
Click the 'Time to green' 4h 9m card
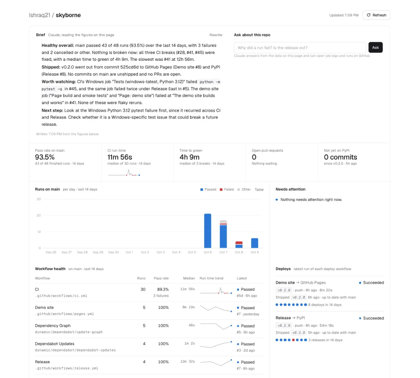point(210,162)
